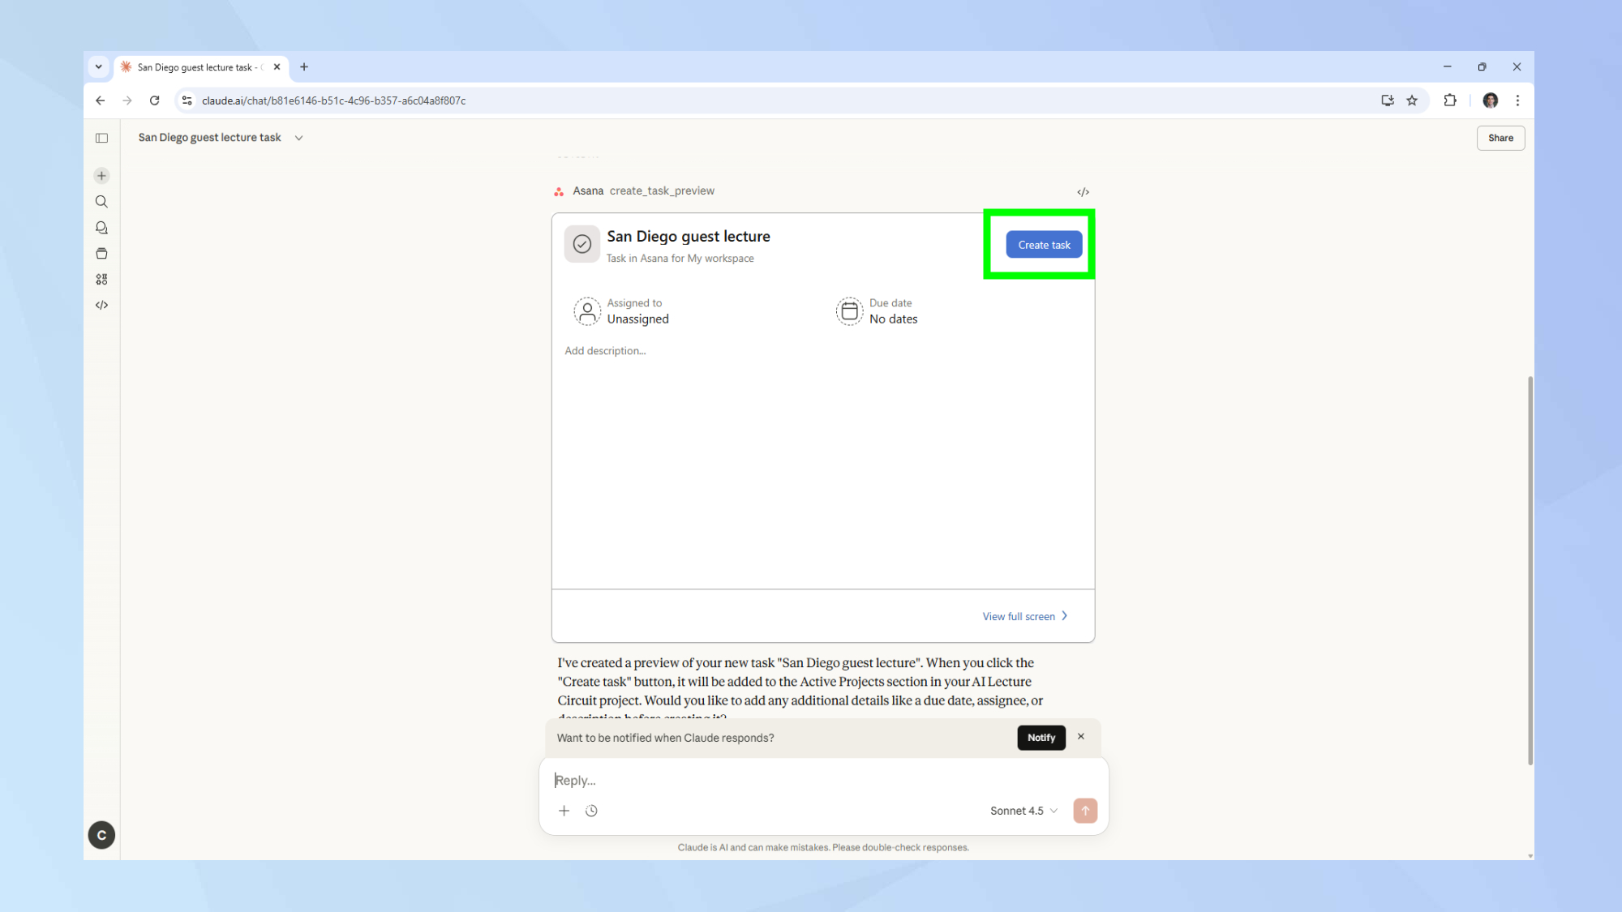Open the Projects section in sidebar
Screen dimensions: 1622x912
pyautogui.click(x=101, y=253)
